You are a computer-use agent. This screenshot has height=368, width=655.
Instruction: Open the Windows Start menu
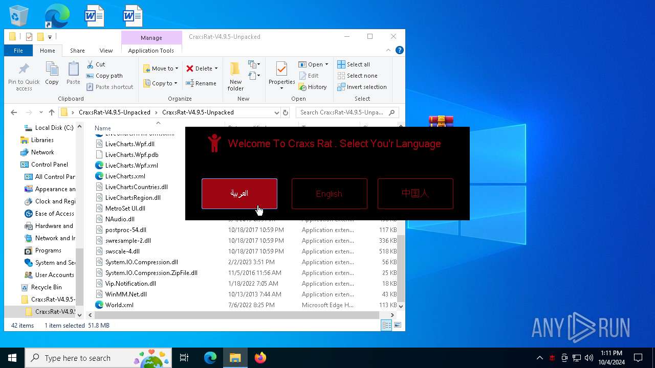coord(12,358)
